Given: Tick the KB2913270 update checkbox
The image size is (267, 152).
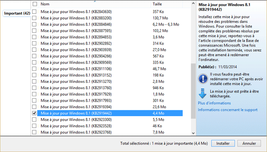Looking at the screenshot, I should 34,82.
